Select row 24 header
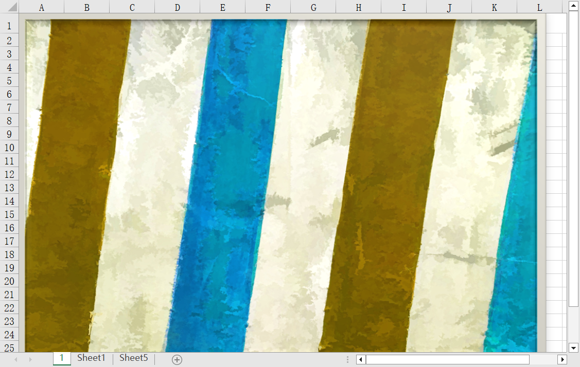 click(9, 334)
